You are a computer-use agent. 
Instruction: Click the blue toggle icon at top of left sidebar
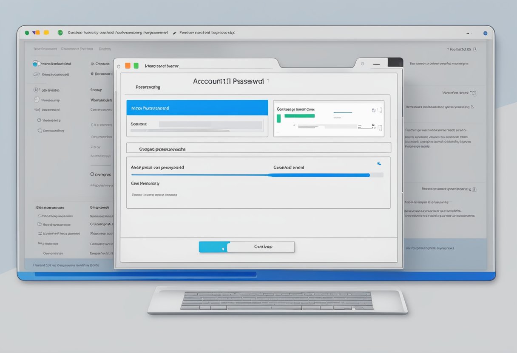pos(36,64)
